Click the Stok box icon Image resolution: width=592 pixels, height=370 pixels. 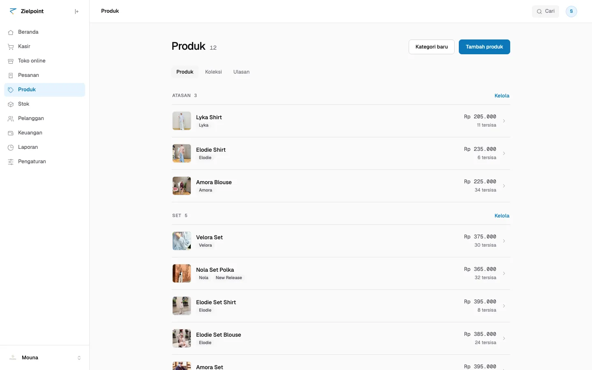point(11,104)
